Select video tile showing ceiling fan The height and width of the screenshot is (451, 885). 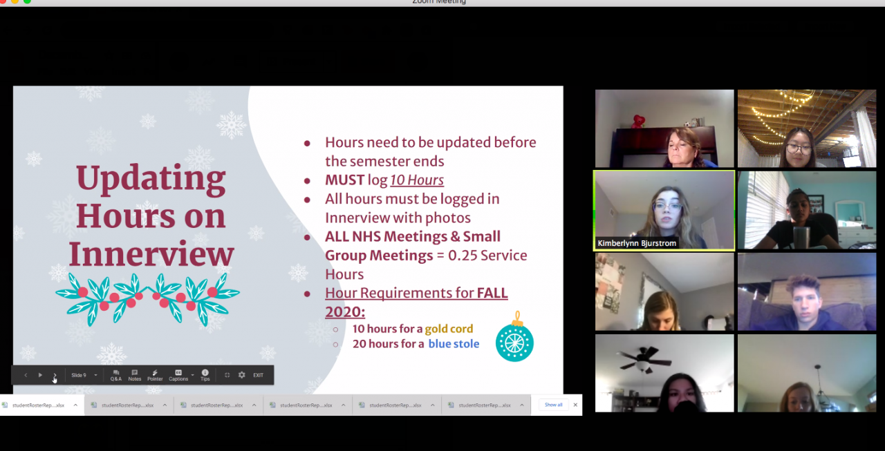coord(664,373)
